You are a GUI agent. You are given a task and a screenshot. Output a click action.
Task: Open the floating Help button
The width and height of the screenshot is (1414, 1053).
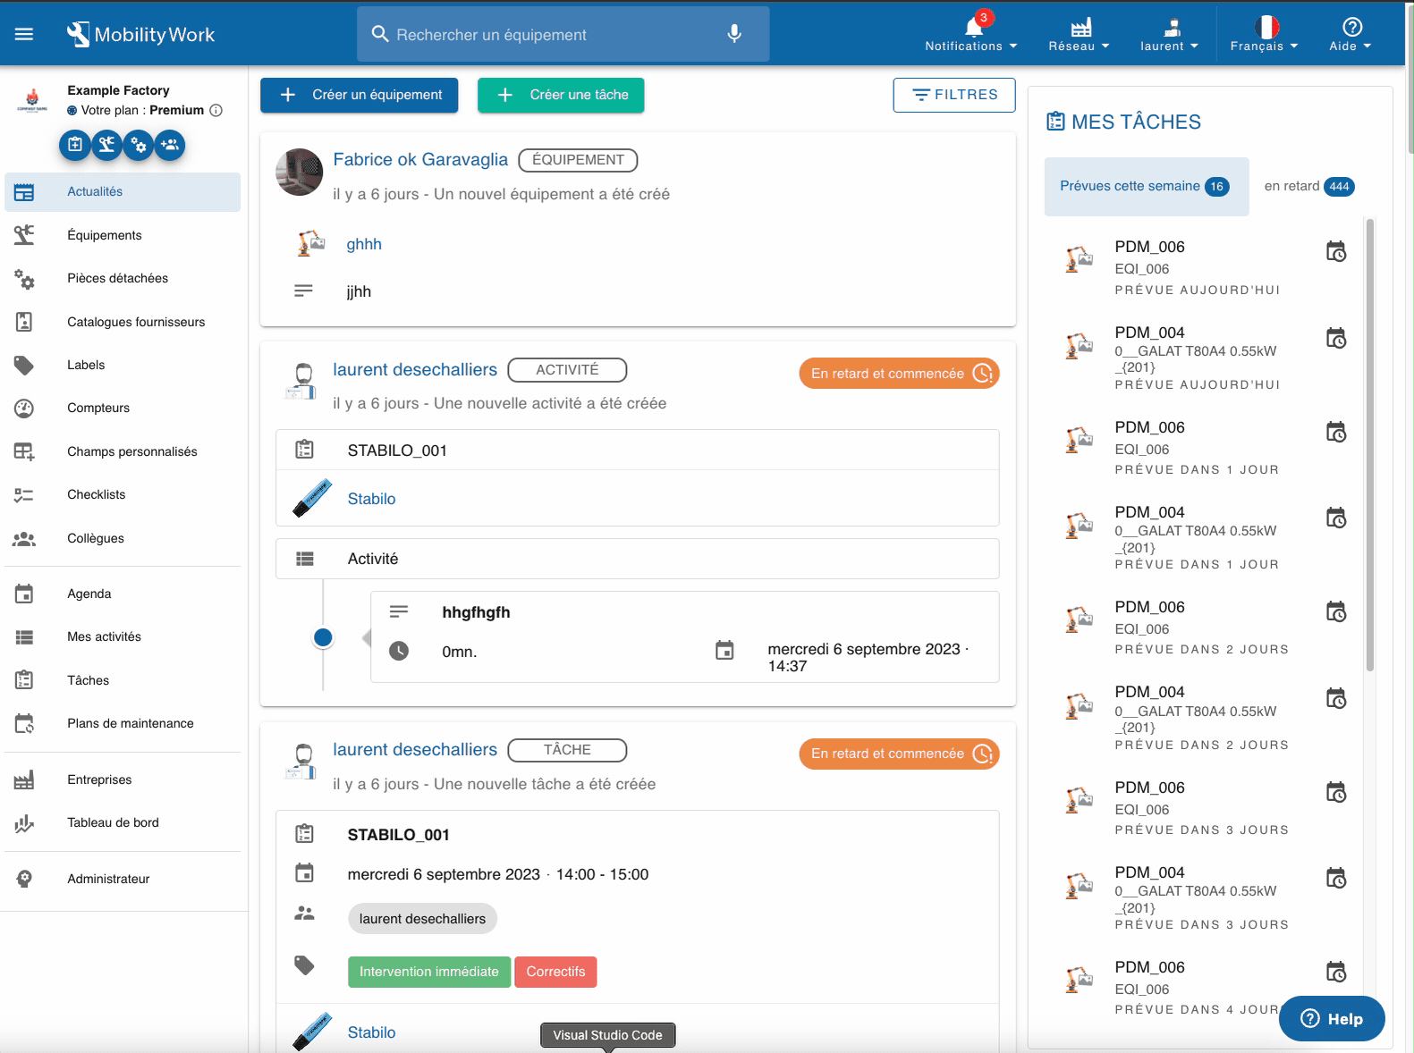1331,1018
